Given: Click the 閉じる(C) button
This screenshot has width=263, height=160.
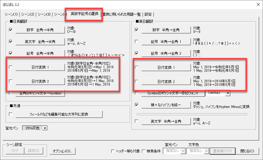Looking at the screenshot, I should [x=247, y=151].
